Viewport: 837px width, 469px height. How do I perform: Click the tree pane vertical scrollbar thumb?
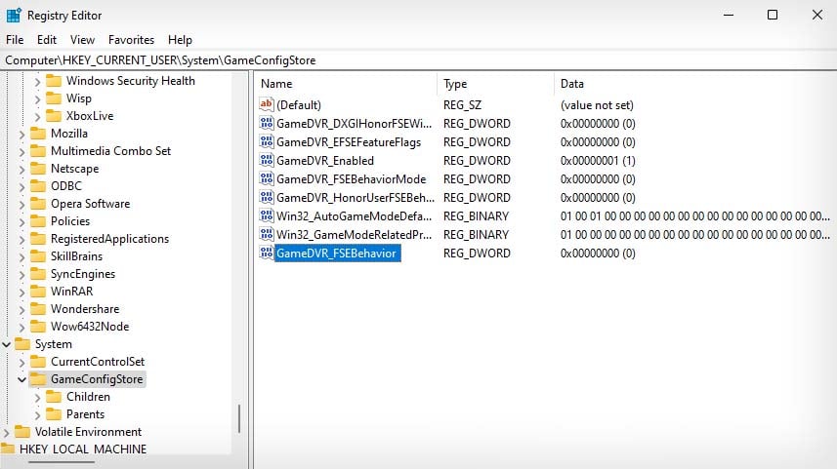pyautogui.click(x=239, y=419)
